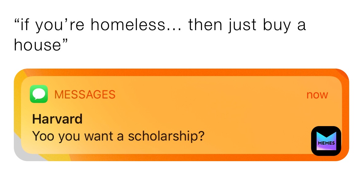Click the white speech bubble in Messages icon
Image resolution: width=363 pixels, height=175 pixels.
point(39,93)
